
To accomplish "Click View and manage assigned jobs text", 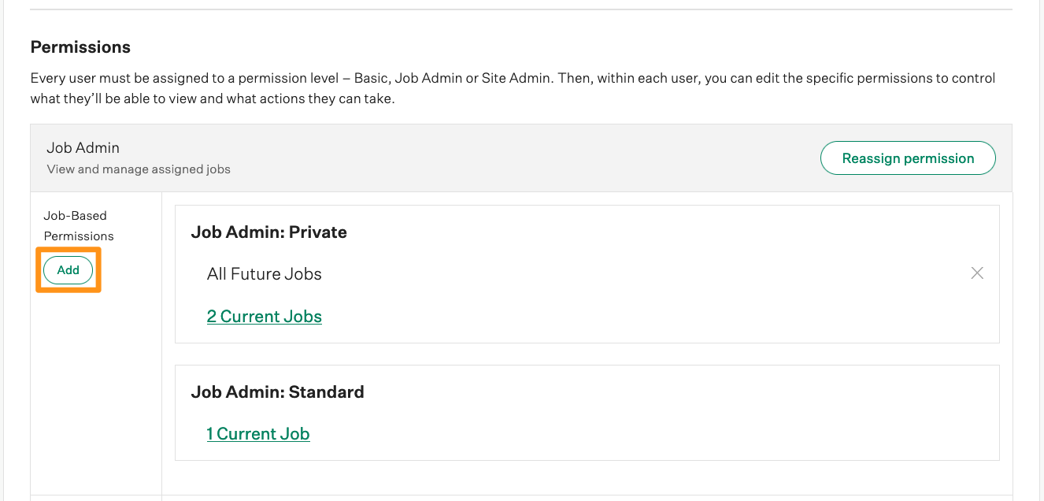I will pos(137,169).
